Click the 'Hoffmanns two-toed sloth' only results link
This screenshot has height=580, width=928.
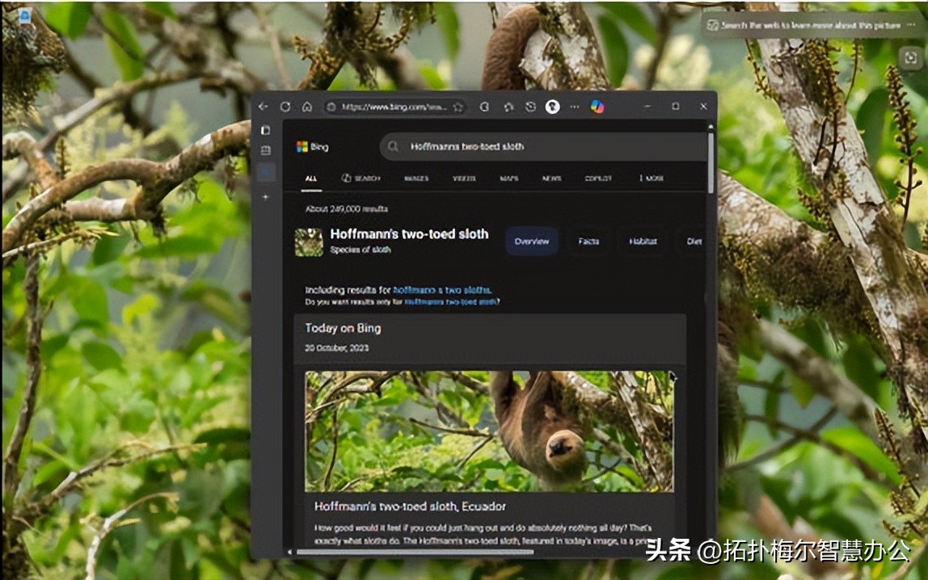pos(450,302)
